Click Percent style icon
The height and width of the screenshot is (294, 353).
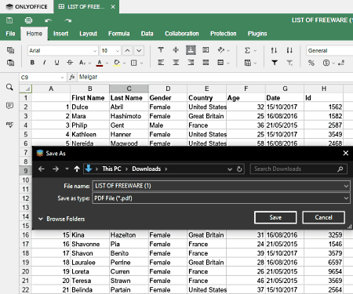coord(311,63)
